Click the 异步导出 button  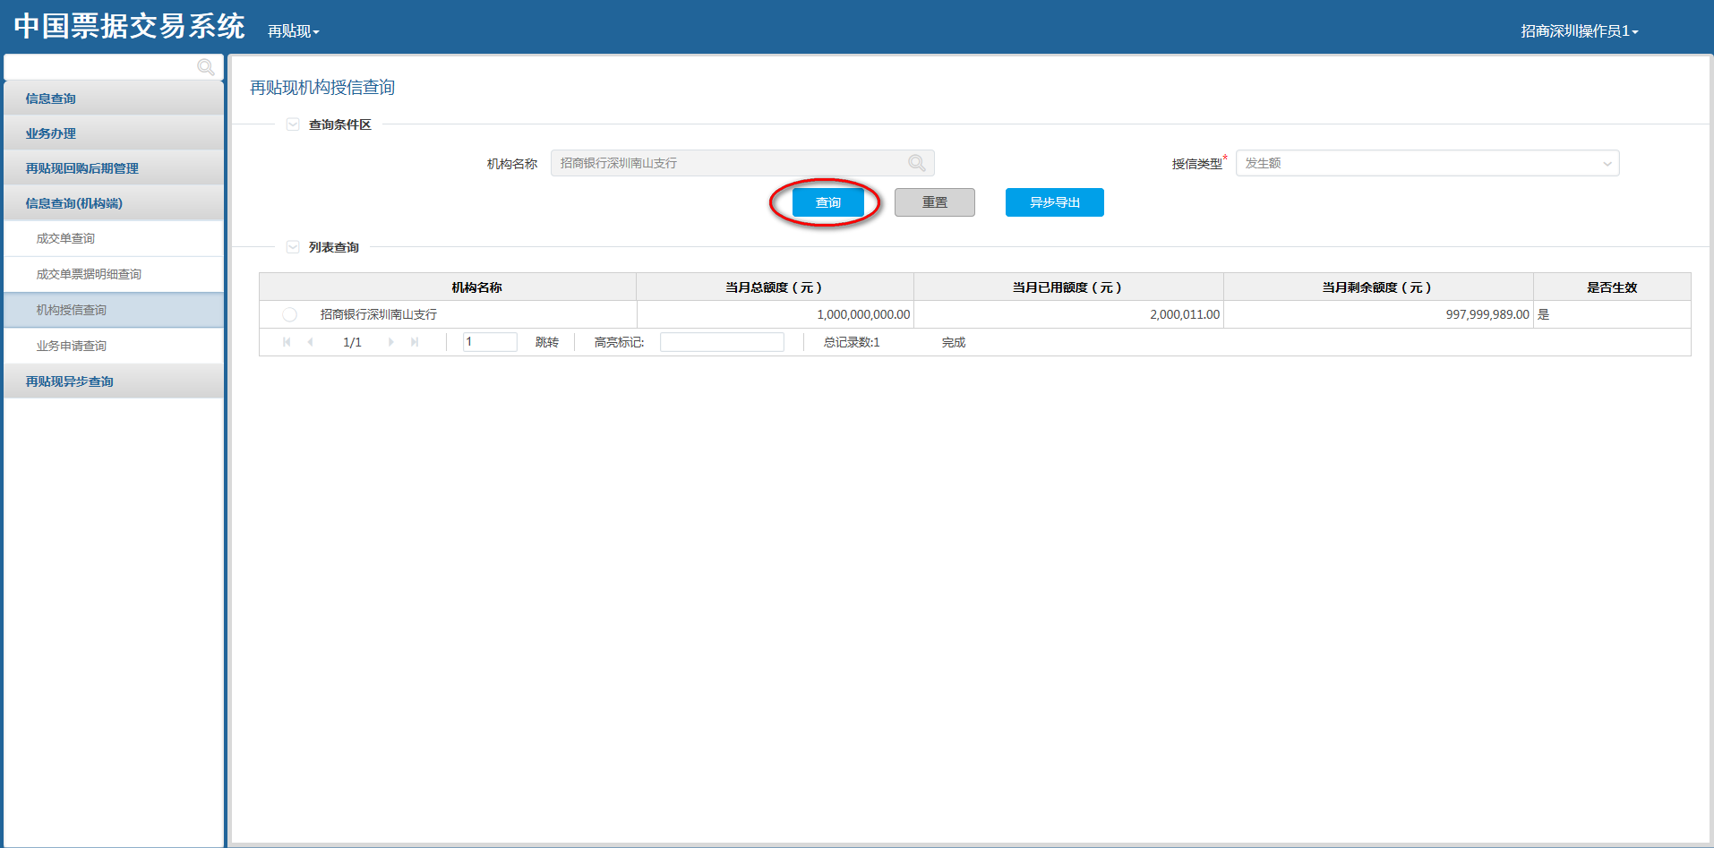pos(1055,202)
